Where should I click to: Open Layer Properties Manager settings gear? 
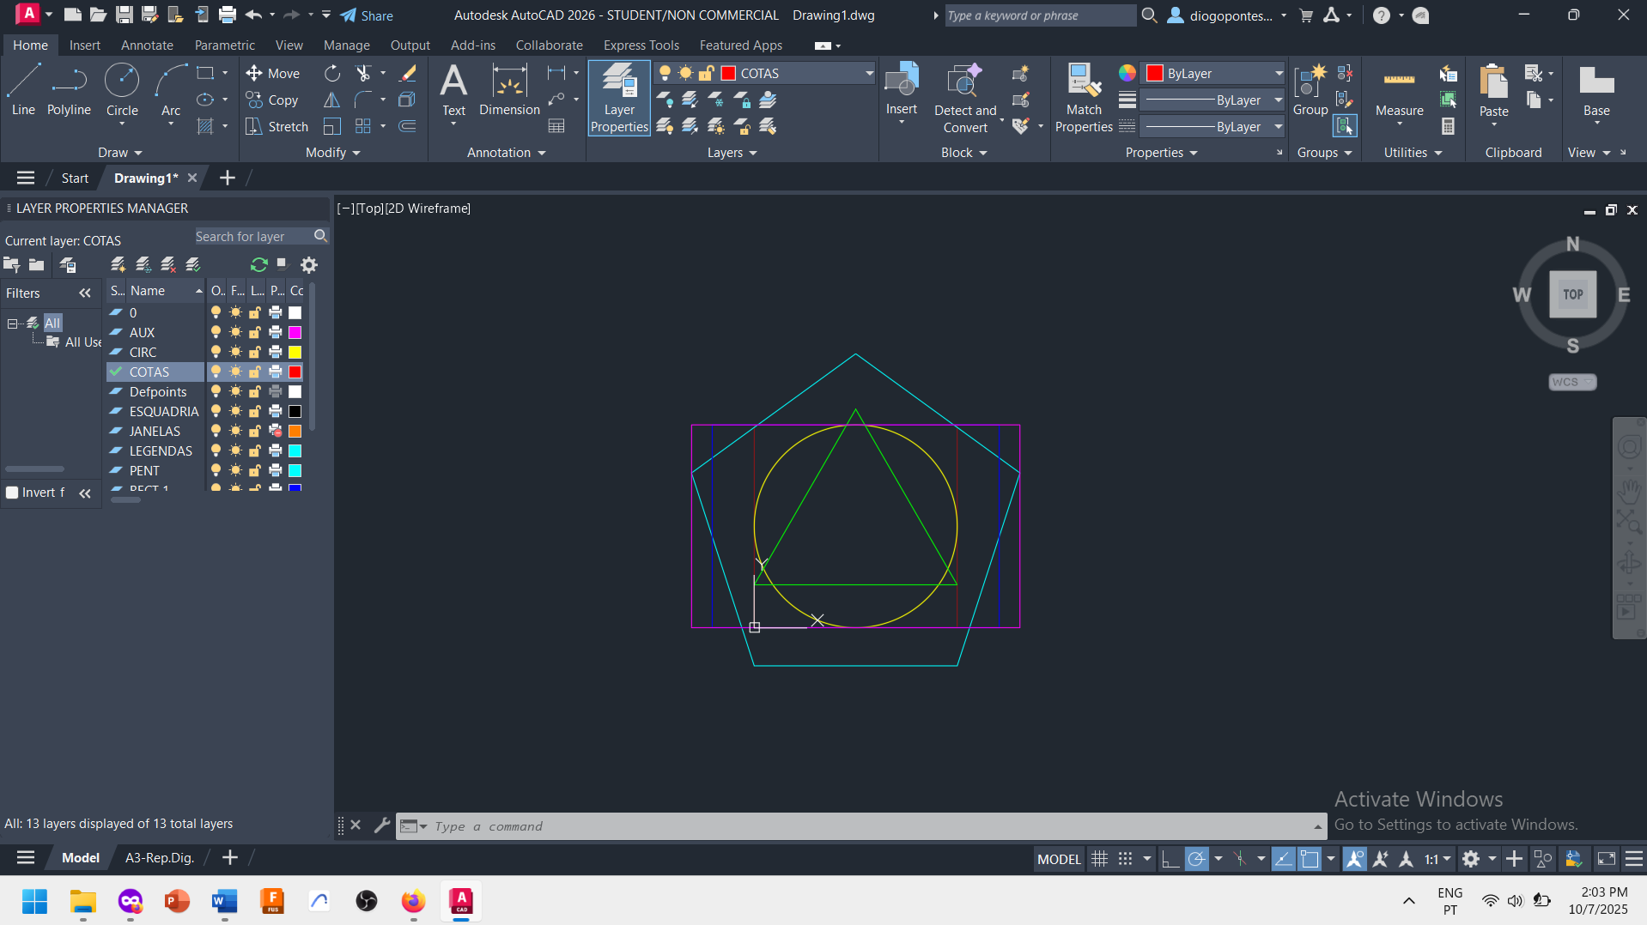point(309,265)
